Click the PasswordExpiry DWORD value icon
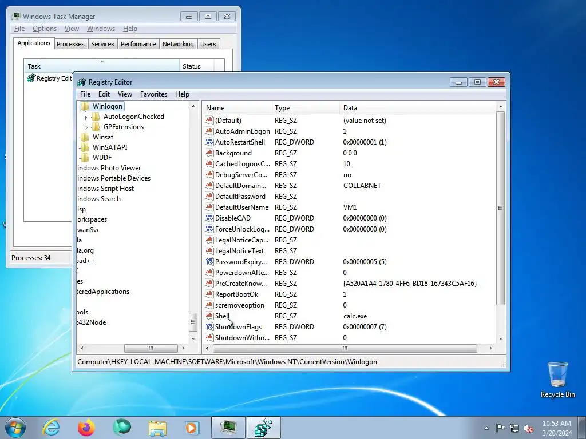This screenshot has height=439, width=586. pyautogui.click(x=209, y=261)
